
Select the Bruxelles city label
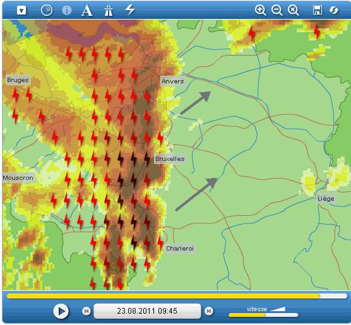tap(170, 158)
